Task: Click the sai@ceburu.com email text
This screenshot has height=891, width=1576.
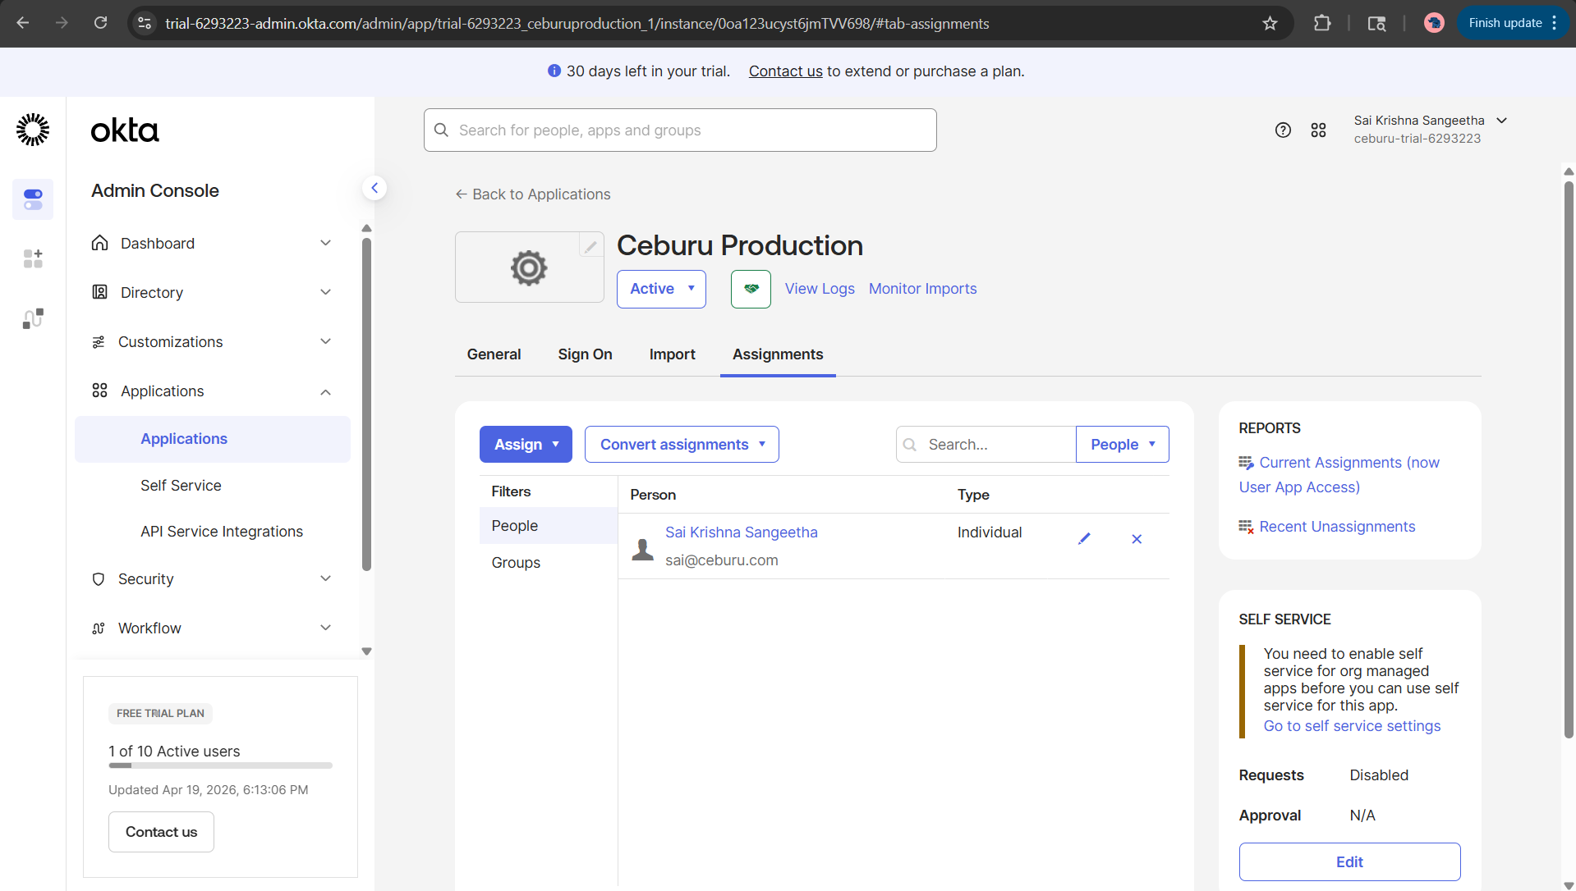Action: (x=721, y=560)
